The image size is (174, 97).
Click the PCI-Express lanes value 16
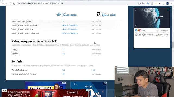coord(63,74)
